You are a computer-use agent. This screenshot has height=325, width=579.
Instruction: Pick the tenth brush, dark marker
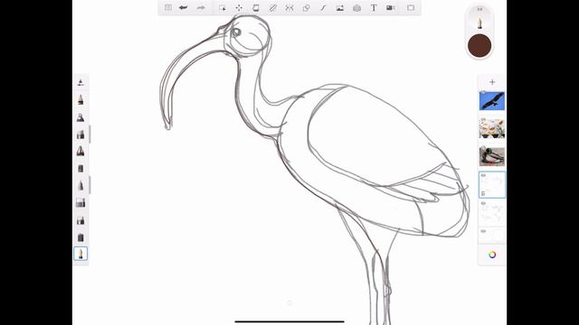tap(81, 237)
